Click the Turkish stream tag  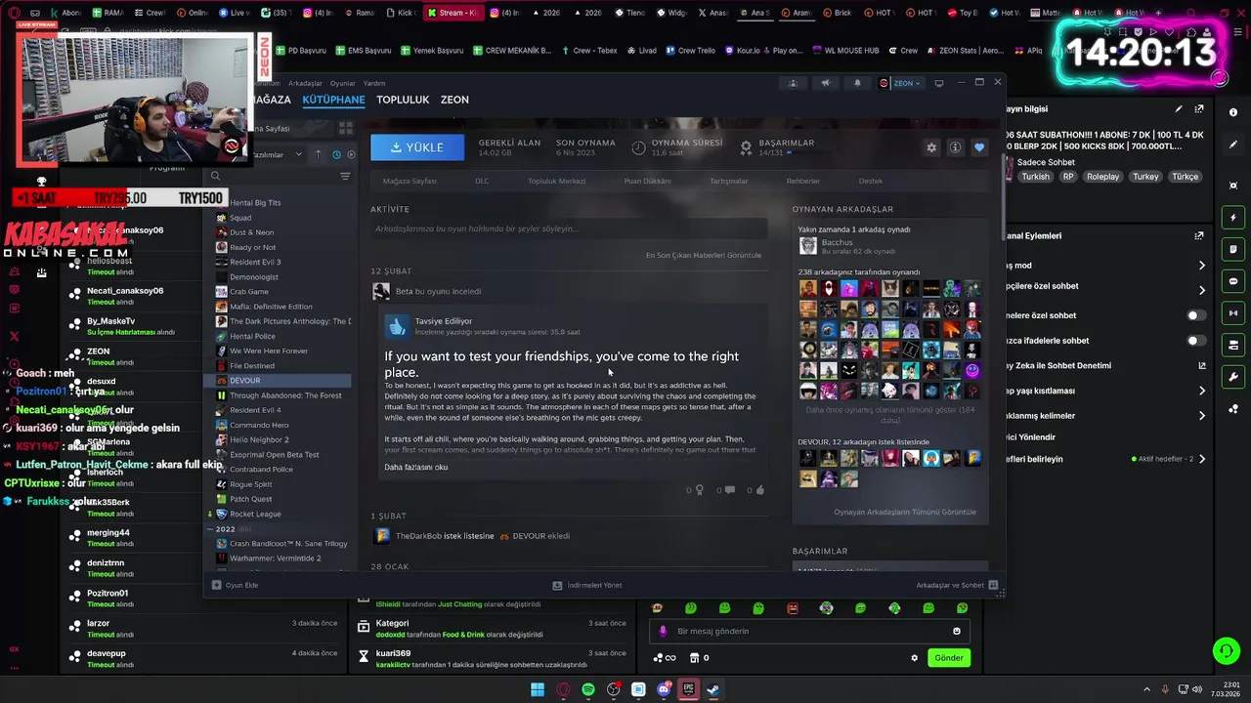[1035, 177]
